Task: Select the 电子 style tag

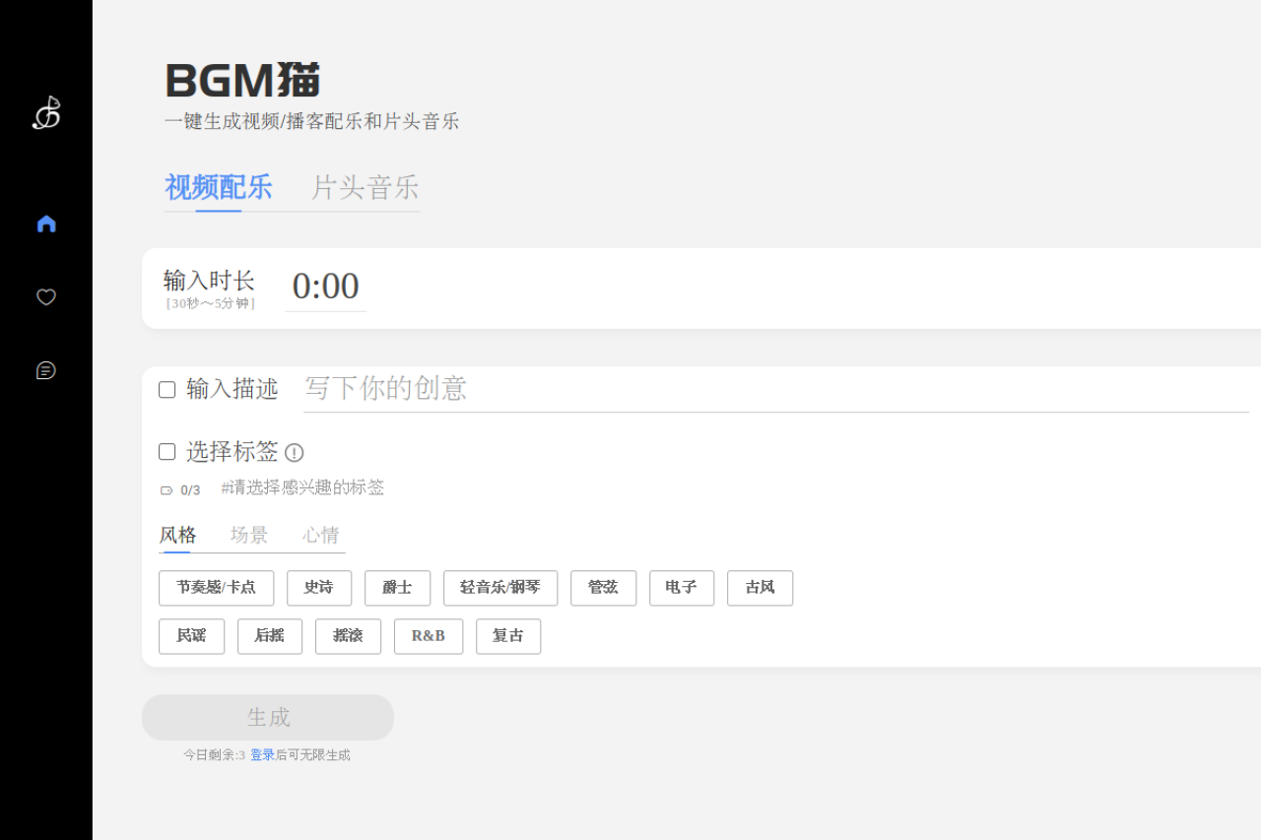Action: click(681, 588)
